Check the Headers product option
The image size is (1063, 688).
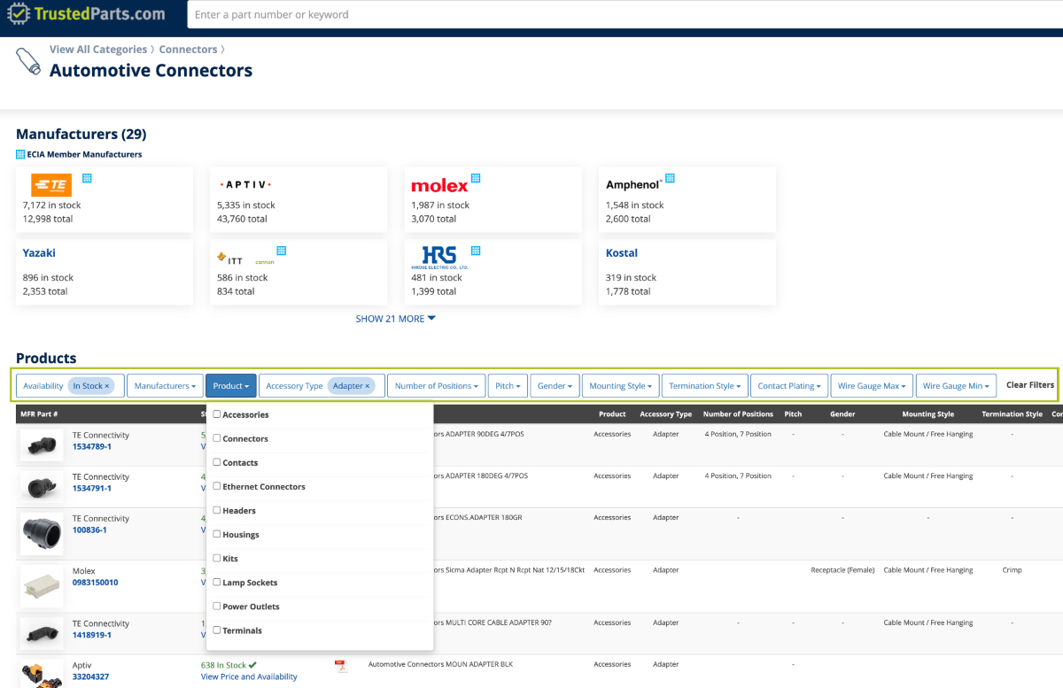click(x=217, y=510)
